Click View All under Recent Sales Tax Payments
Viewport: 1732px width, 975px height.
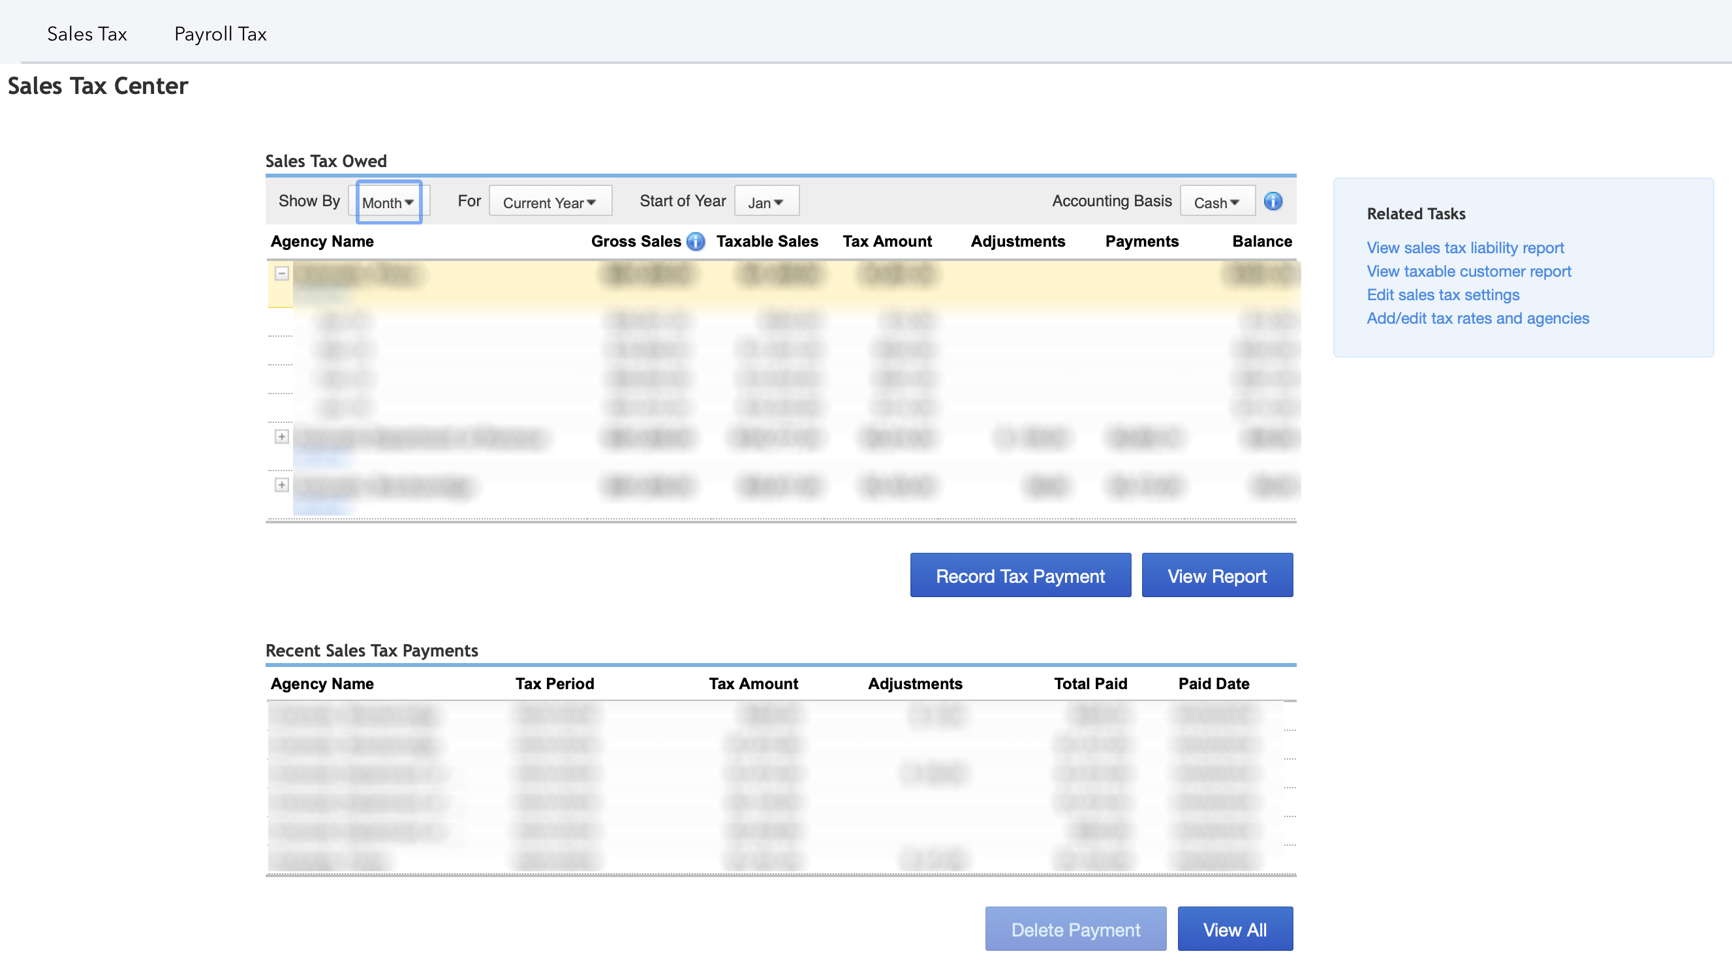pos(1235,929)
